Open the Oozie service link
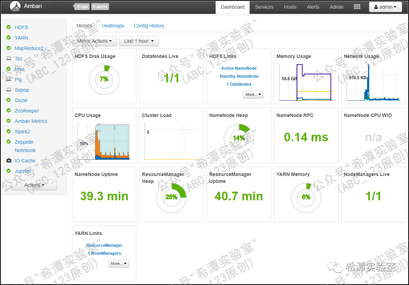409x285 pixels. (21, 100)
